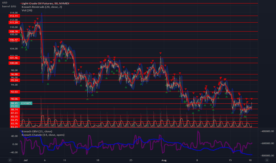Click the 98.00 price axis value
This screenshot has height=163, width=276.
click(14, 70)
